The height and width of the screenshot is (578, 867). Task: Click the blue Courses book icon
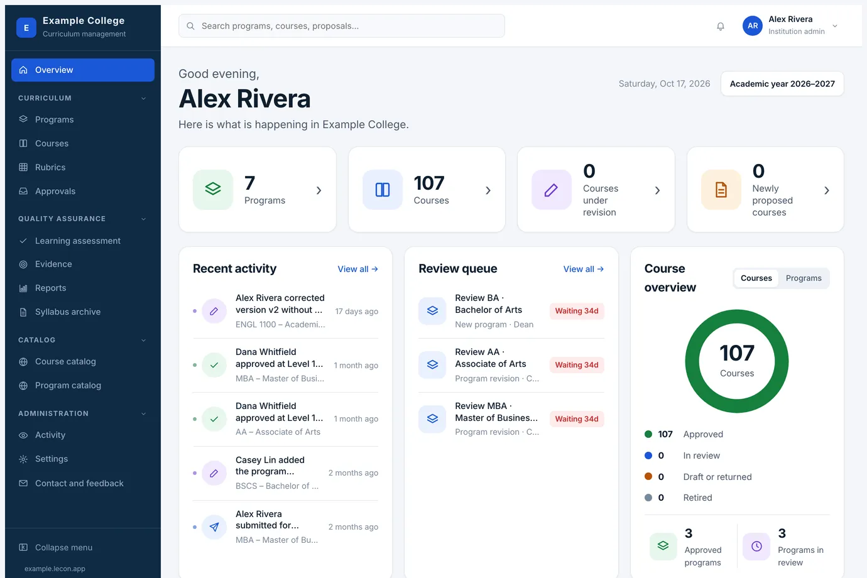(383, 190)
